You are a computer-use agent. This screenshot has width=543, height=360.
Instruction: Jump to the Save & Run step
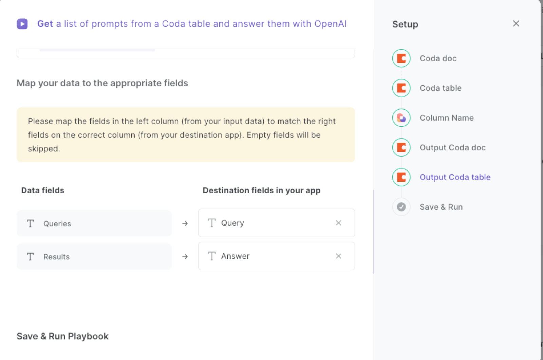tap(441, 207)
